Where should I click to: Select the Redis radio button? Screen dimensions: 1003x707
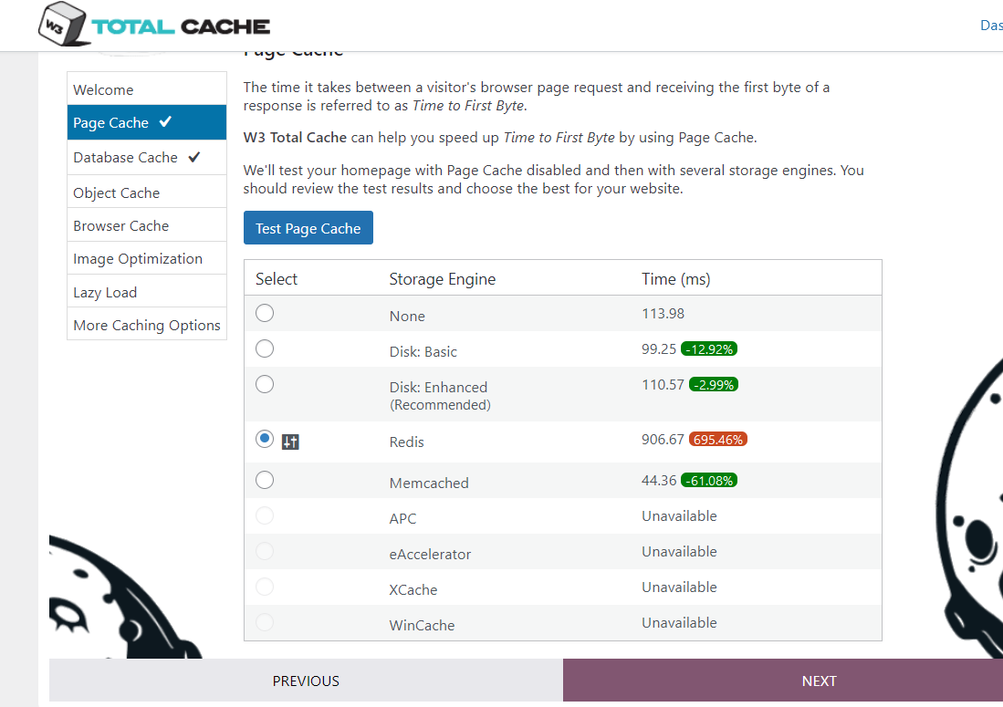coord(264,439)
